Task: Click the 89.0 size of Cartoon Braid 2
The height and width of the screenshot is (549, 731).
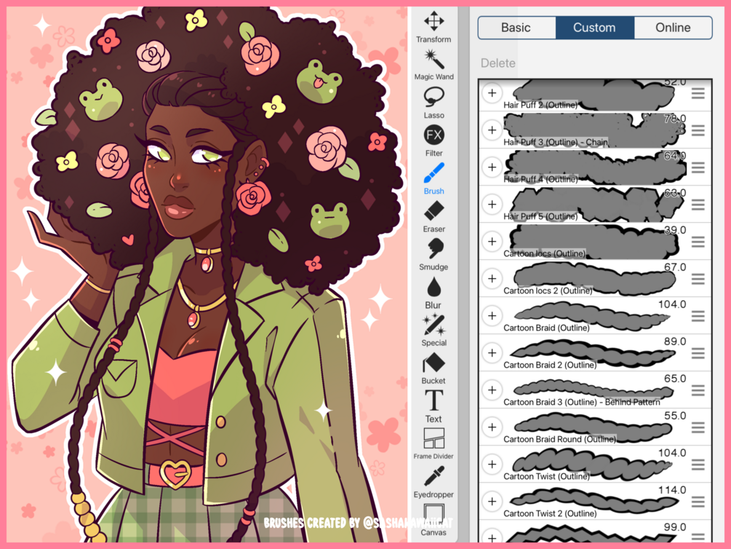Action: pyautogui.click(x=674, y=341)
